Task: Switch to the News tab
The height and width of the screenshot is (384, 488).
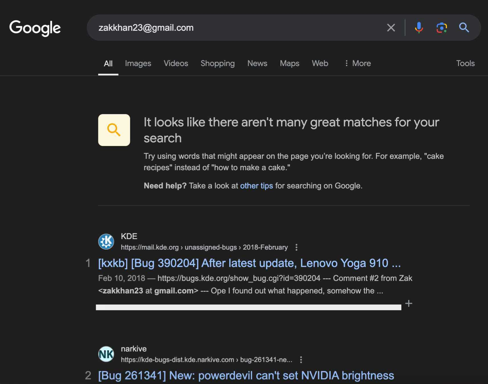Action: pyautogui.click(x=257, y=63)
